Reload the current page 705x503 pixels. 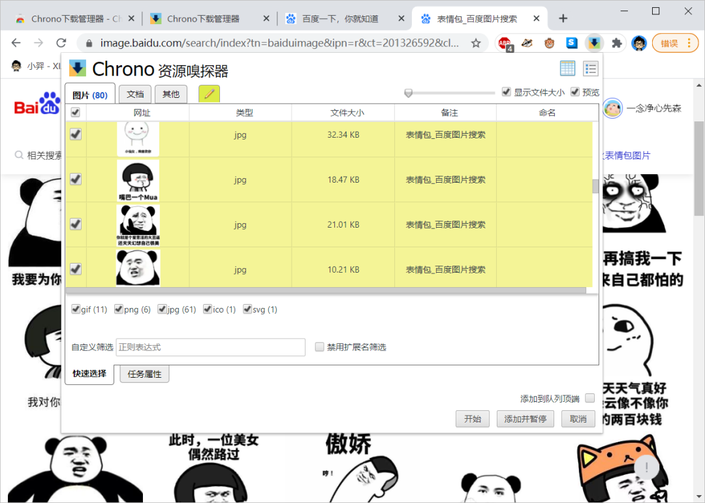click(x=61, y=42)
